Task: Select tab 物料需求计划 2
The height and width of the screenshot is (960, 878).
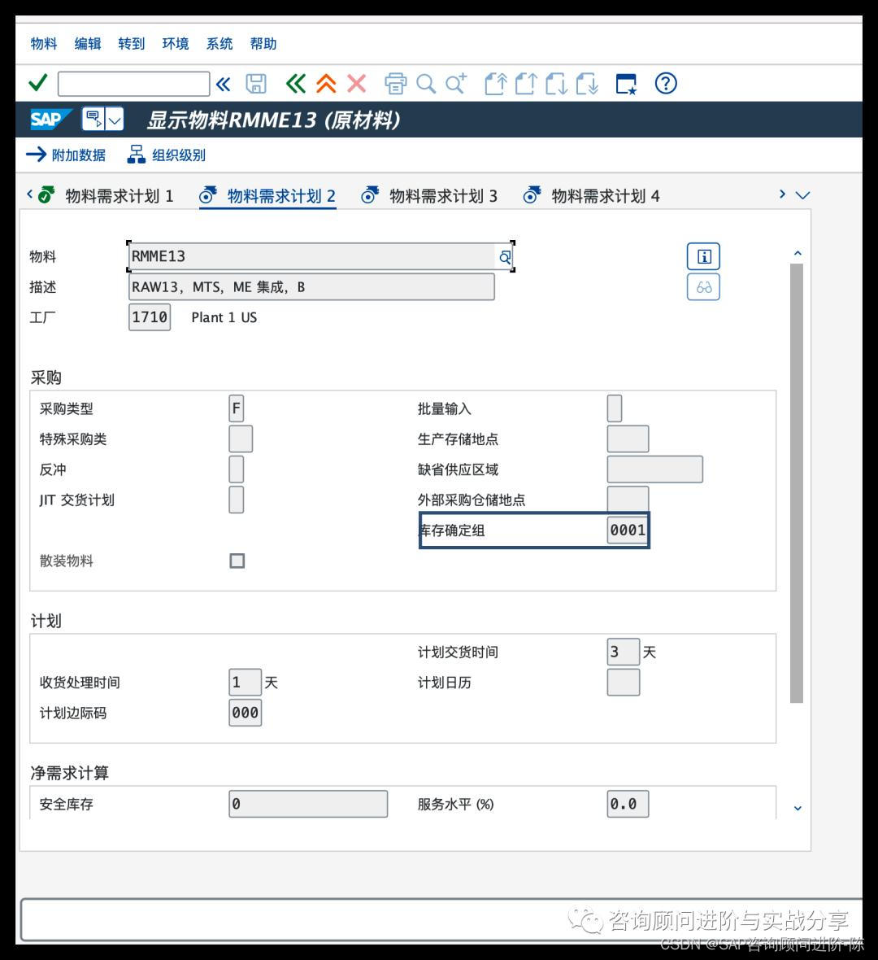Action: click(267, 196)
